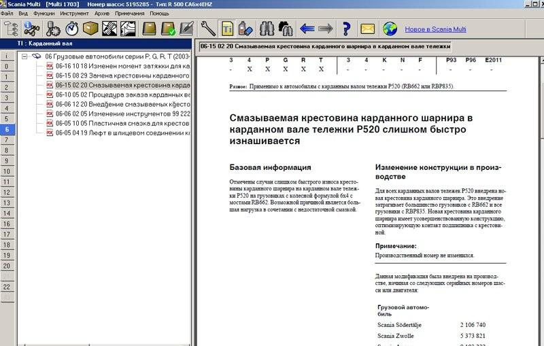Click the single binoculars search icon
This screenshot has height=346, width=544.
(267, 29)
